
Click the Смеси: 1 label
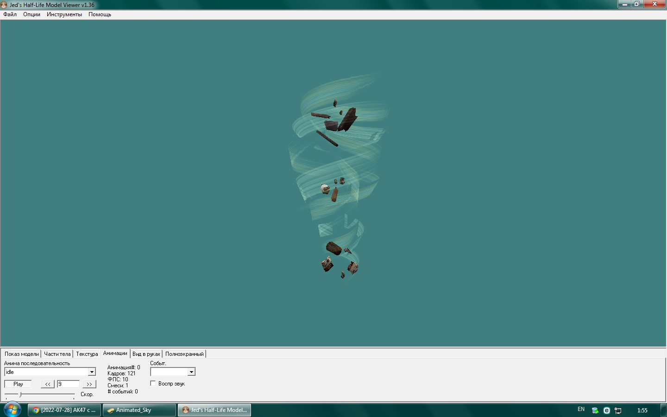[x=118, y=385]
